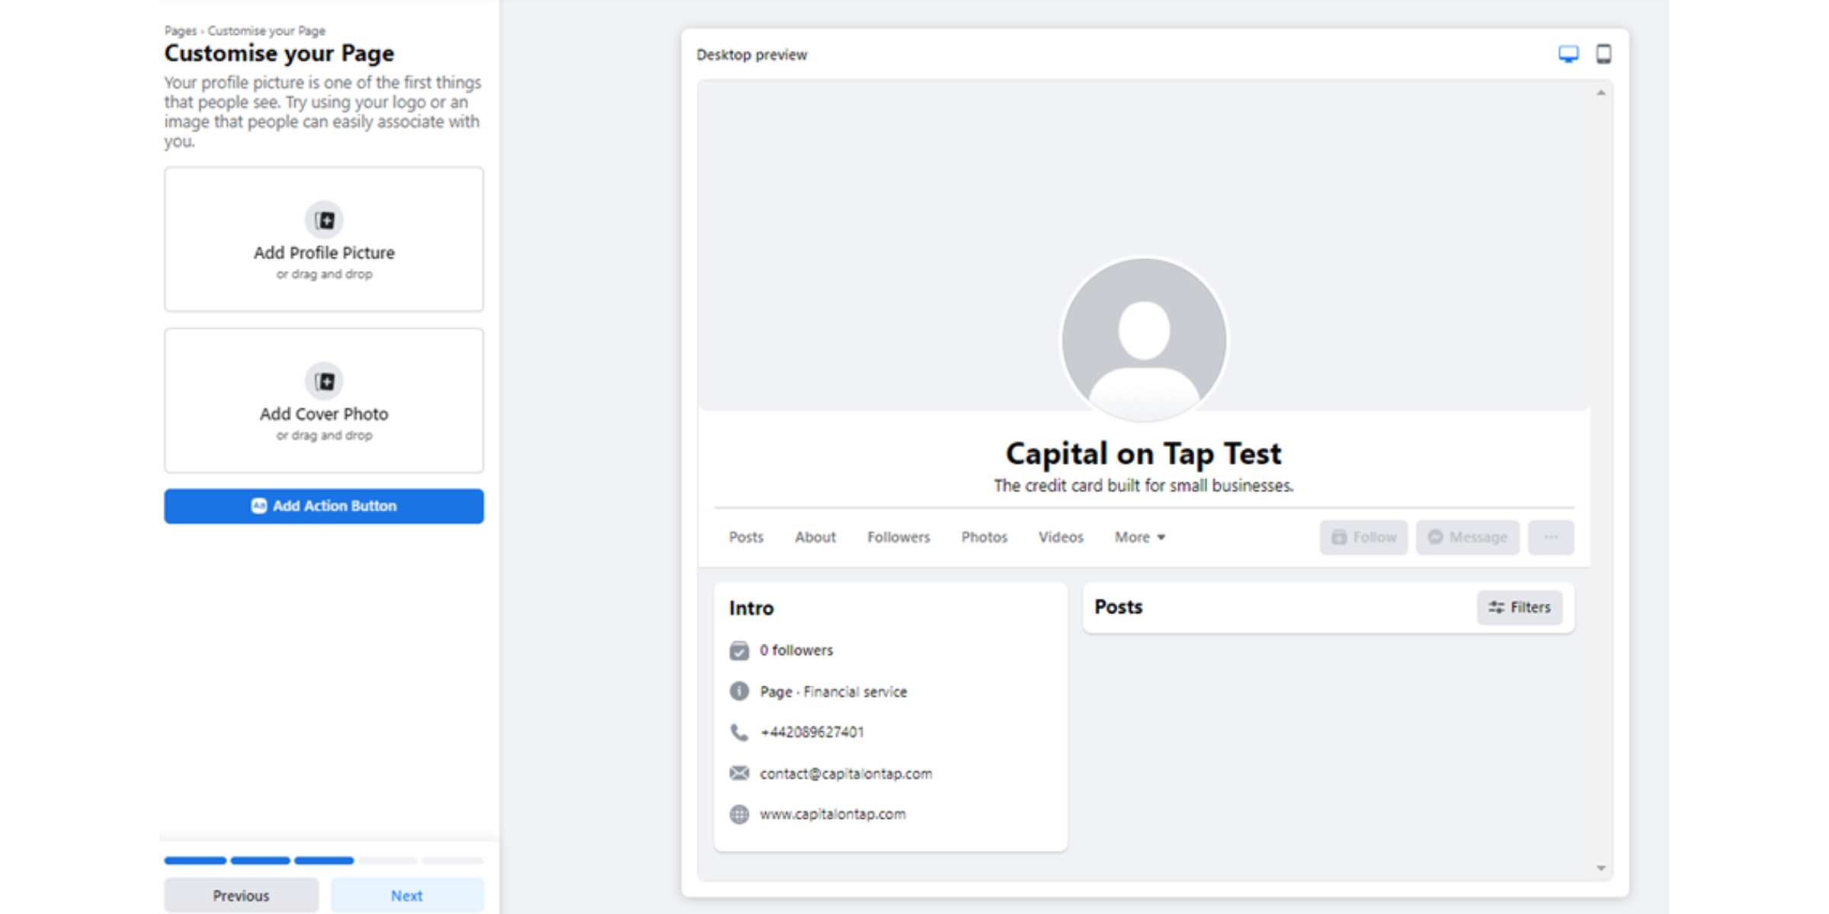Click the followers checkmark icon in Intro

[739, 650]
